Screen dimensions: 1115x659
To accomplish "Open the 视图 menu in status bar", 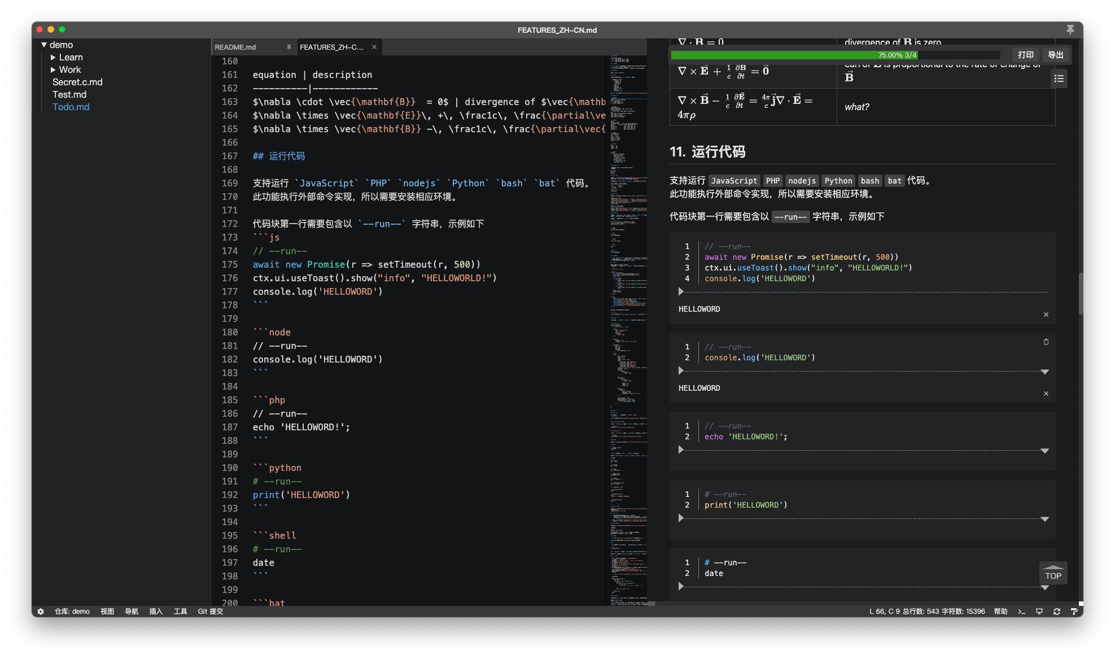I will 107,611.
